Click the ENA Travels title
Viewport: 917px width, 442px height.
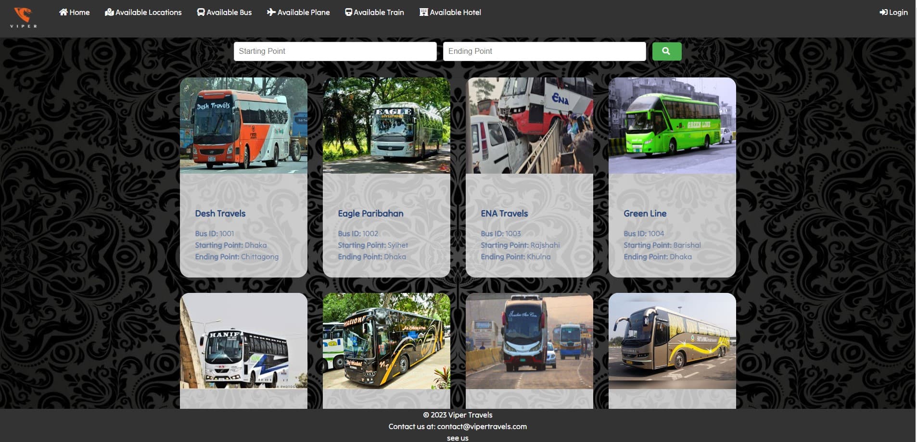[504, 214]
